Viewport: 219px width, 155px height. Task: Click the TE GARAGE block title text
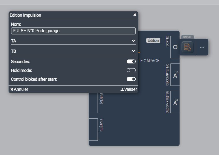tap(149, 61)
